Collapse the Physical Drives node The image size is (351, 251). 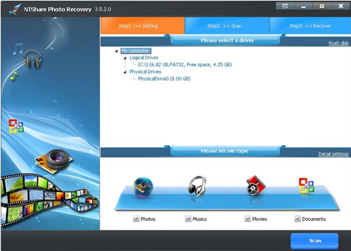pyautogui.click(x=125, y=72)
